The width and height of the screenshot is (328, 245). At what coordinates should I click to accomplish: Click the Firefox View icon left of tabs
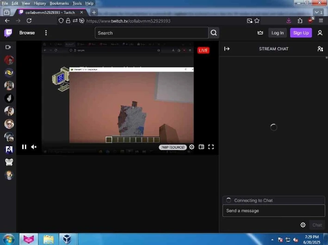[x=6, y=12]
